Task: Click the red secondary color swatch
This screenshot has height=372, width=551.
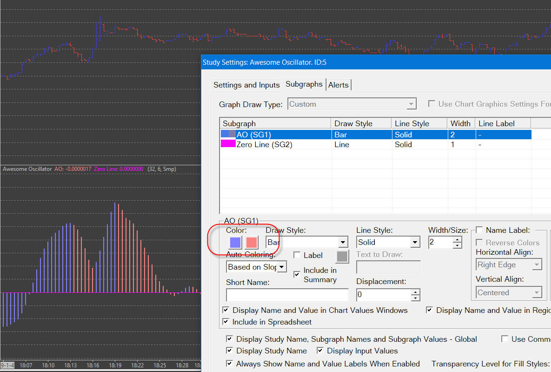Action: pyautogui.click(x=252, y=242)
